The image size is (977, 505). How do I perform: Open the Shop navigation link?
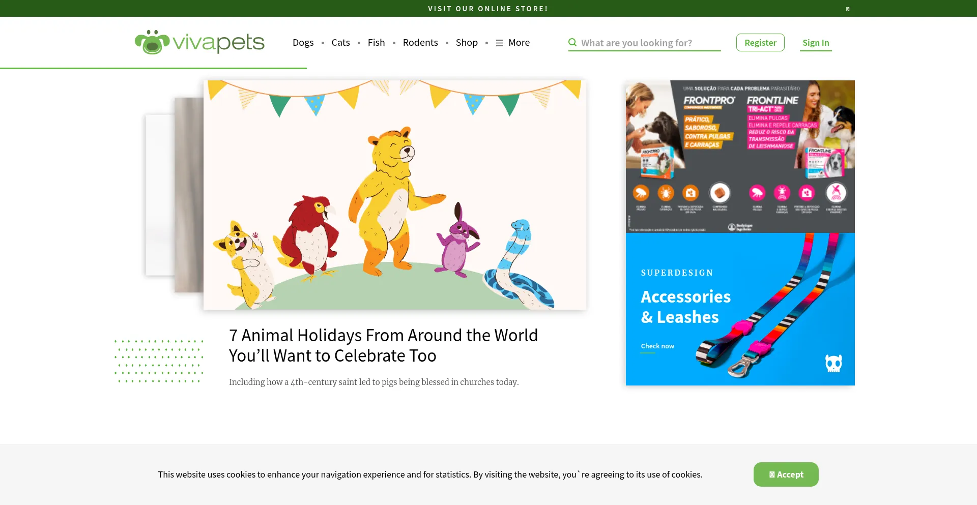click(467, 43)
